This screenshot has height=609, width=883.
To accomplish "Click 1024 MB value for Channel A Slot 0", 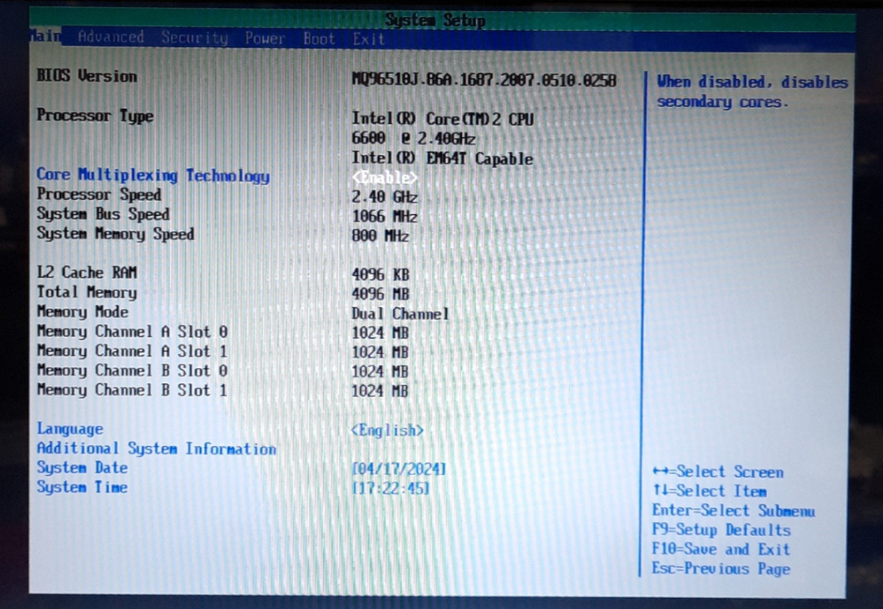I will tap(380, 333).
